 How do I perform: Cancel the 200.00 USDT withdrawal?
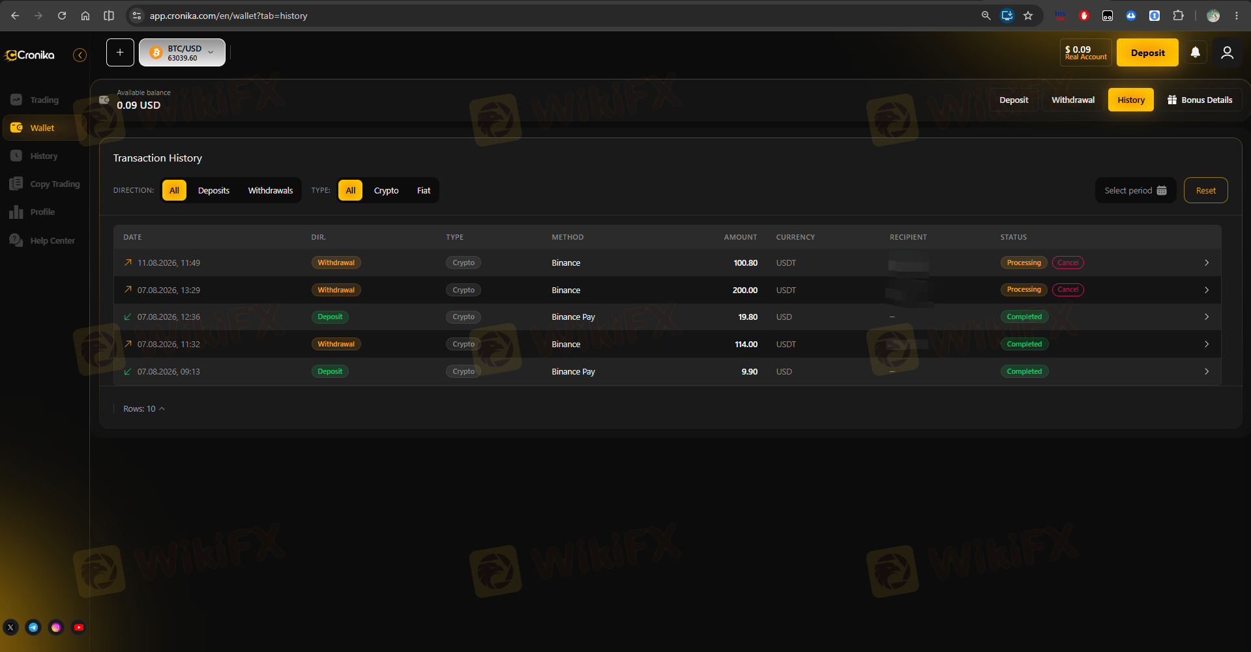point(1068,289)
